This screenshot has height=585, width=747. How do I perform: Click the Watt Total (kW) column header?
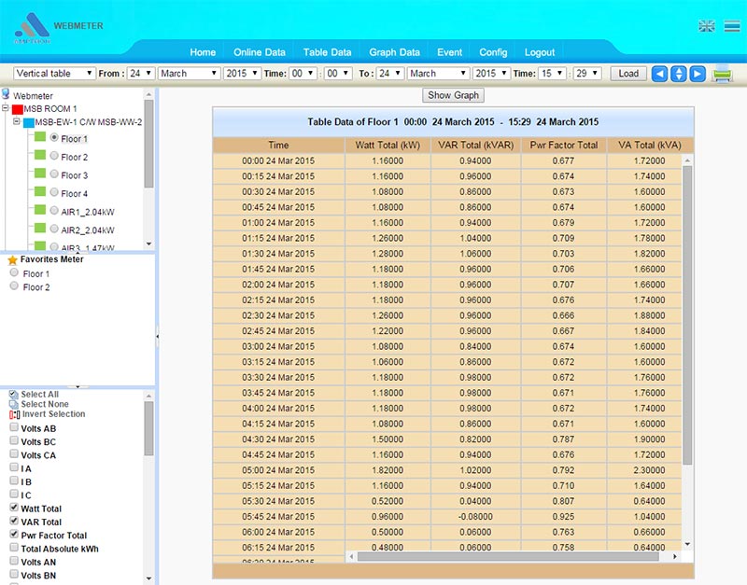click(388, 146)
